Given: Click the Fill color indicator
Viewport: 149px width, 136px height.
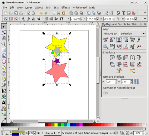Looking at the screenshot, I should (18, 132).
